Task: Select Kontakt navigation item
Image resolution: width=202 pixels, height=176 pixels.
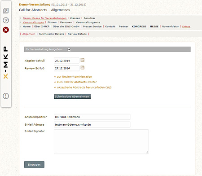Action: (110, 26)
